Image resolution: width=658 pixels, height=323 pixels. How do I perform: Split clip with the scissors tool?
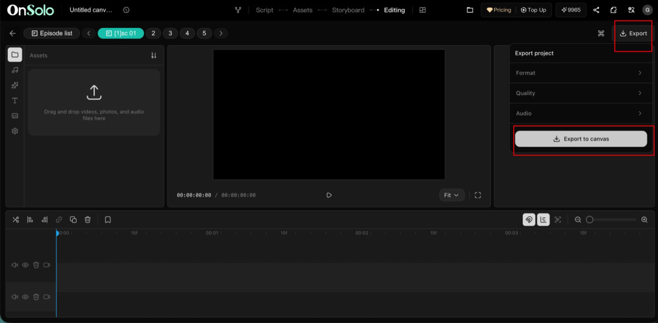16,219
